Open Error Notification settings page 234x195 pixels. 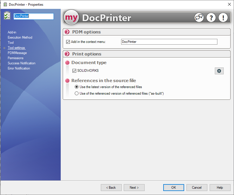pos(19,68)
